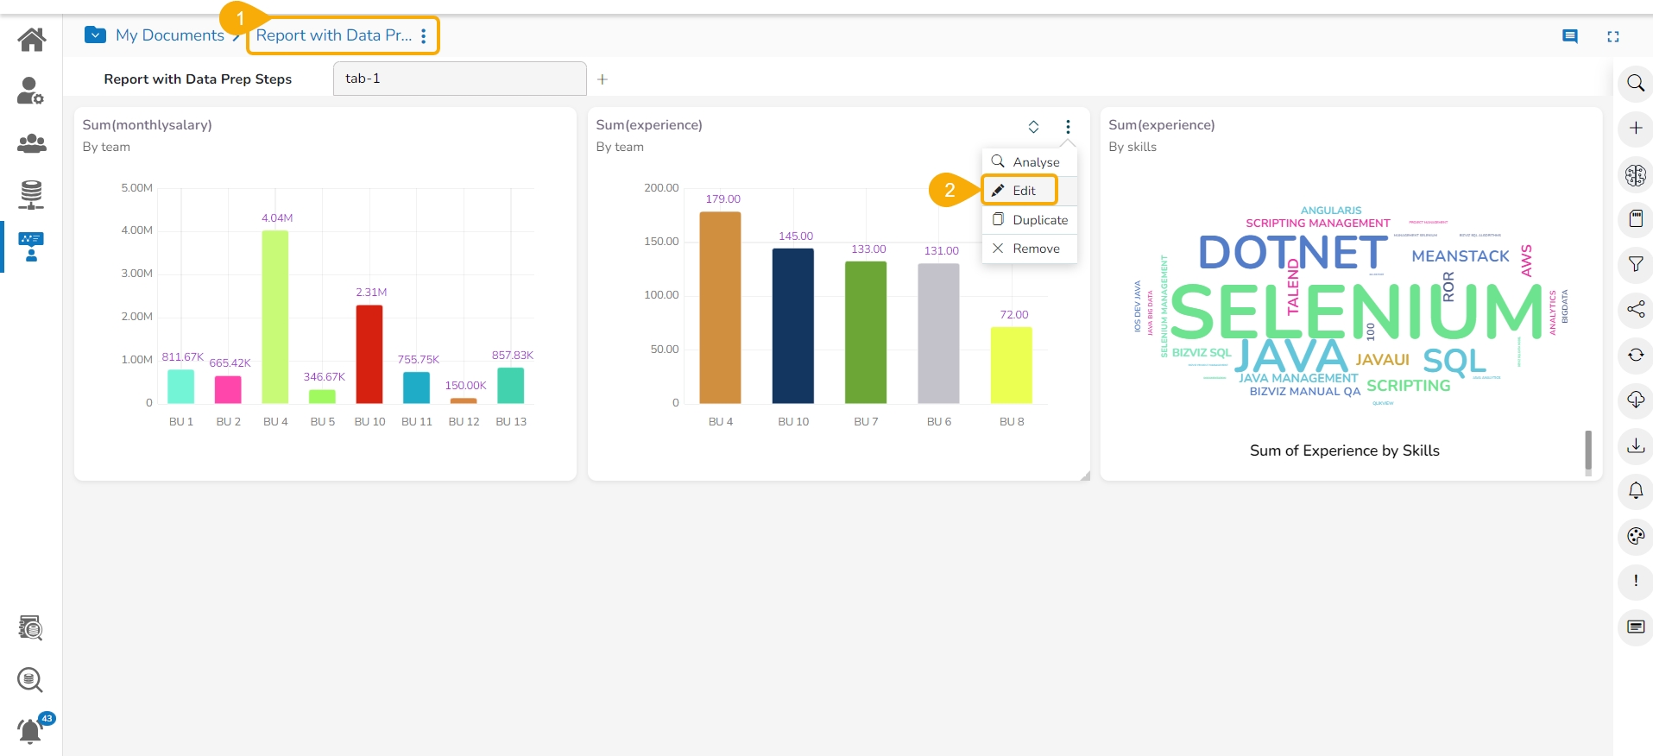Click the share icon in right panel
Image resolution: width=1653 pixels, height=756 pixels.
pos(1636,309)
